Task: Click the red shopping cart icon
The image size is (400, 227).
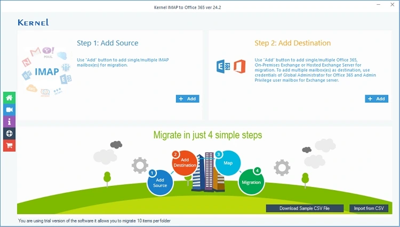Action: (x=10, y=145)
